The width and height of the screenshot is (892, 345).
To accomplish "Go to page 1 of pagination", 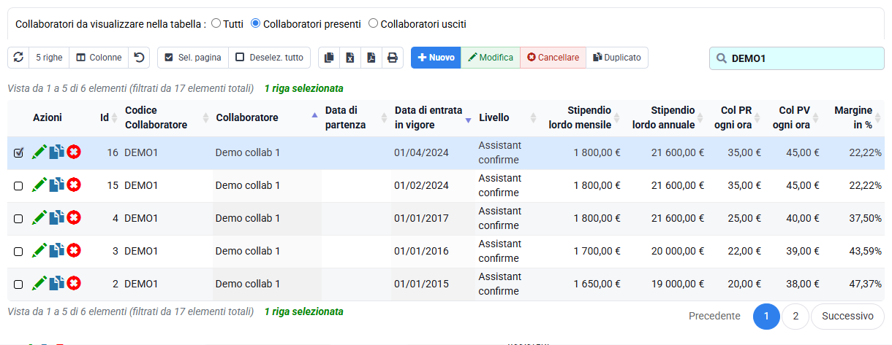I will [x=766, y=317].
